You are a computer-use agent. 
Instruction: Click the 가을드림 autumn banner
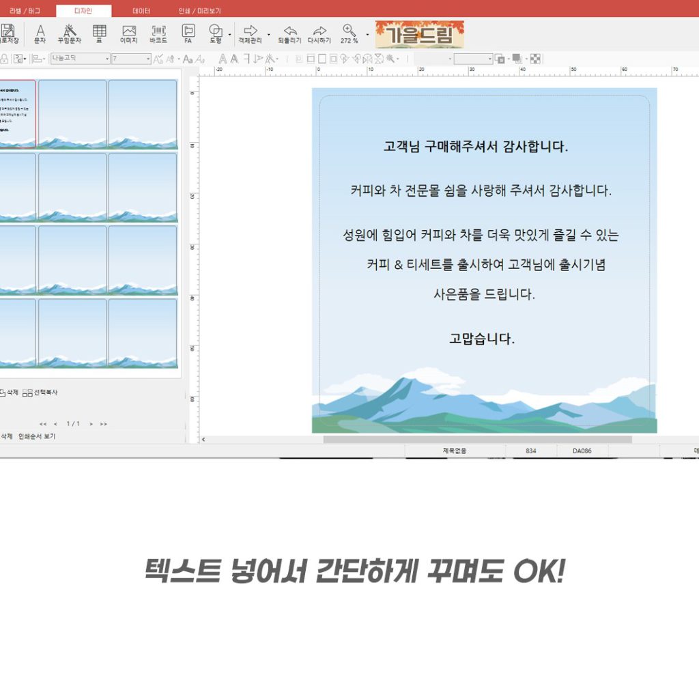[420, 34]
